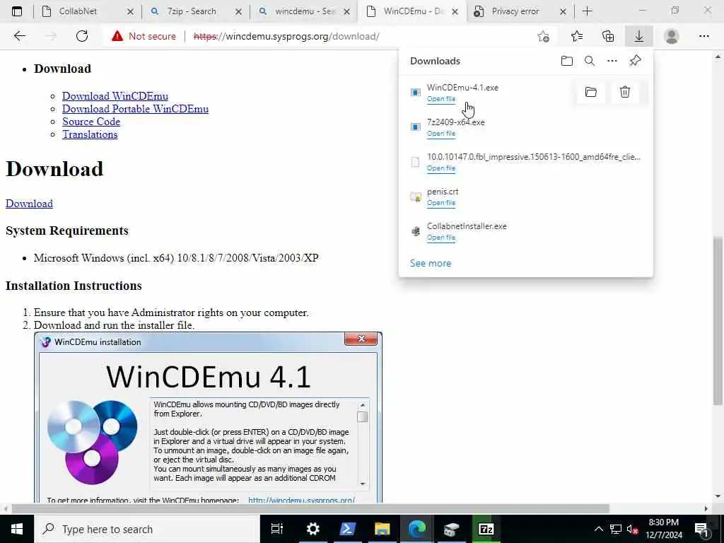
Task: Open the Favorites list icon
Action: pos(577,36)
